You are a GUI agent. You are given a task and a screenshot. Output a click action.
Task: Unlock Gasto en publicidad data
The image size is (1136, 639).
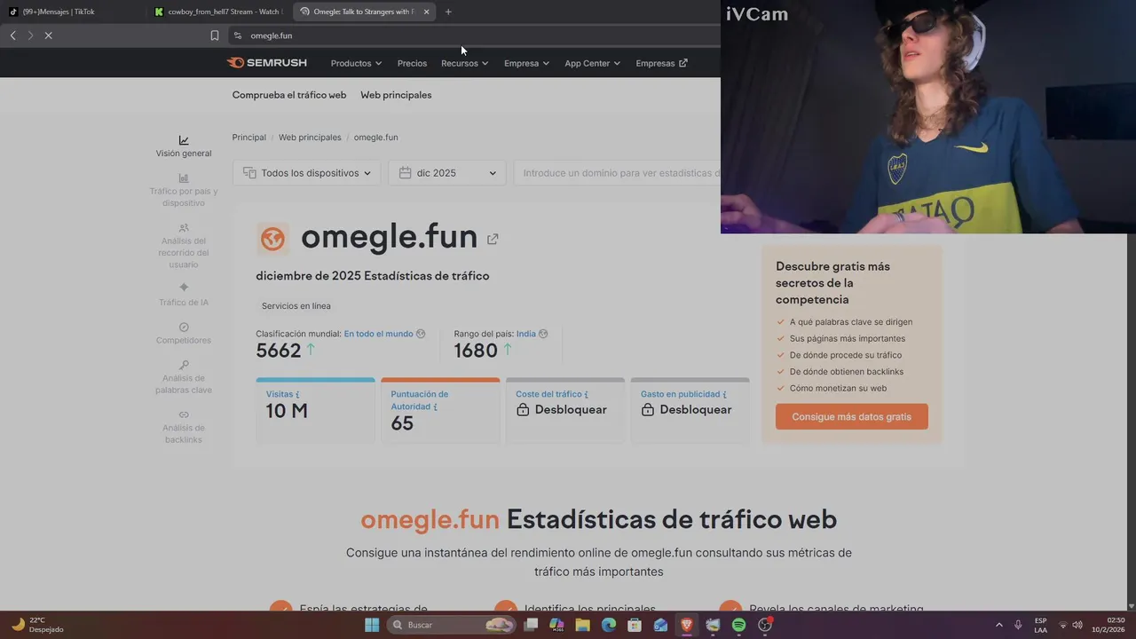pos(686,410)
